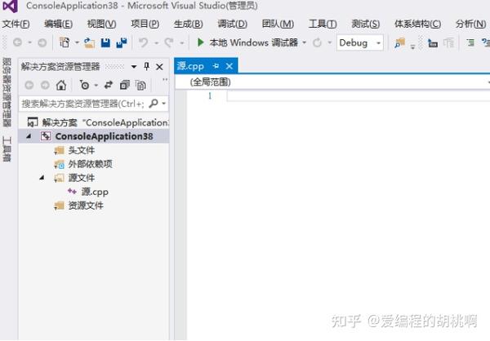Screen dimensions: 490x341
Task: Toggle auto-hide pin on Solution Explorer
Action: [146, 66]
